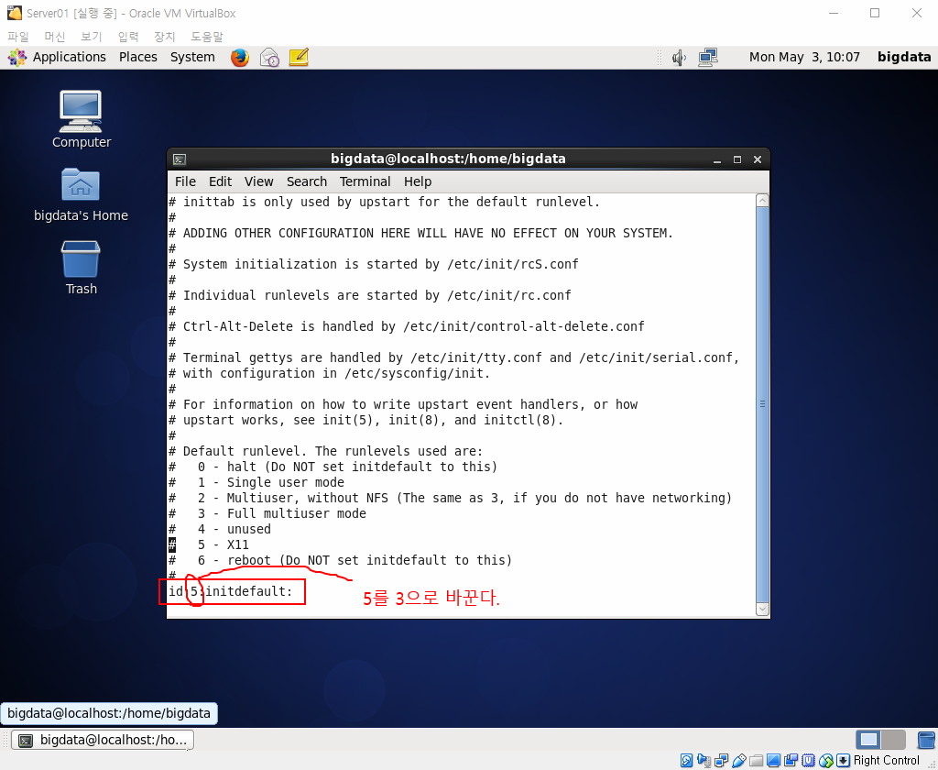
Task: Open the Places menu
Action: pos(138,57)
